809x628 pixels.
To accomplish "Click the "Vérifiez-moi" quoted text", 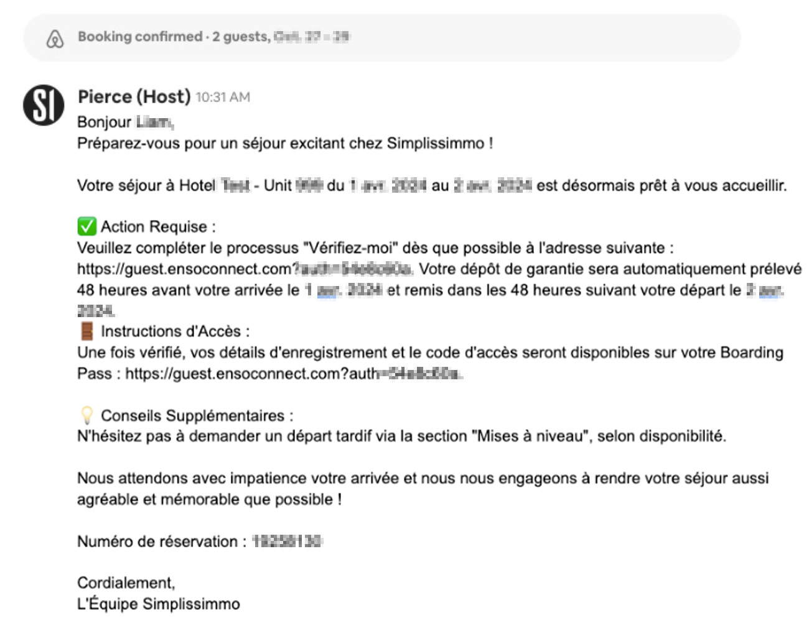I will coord(350,248).
